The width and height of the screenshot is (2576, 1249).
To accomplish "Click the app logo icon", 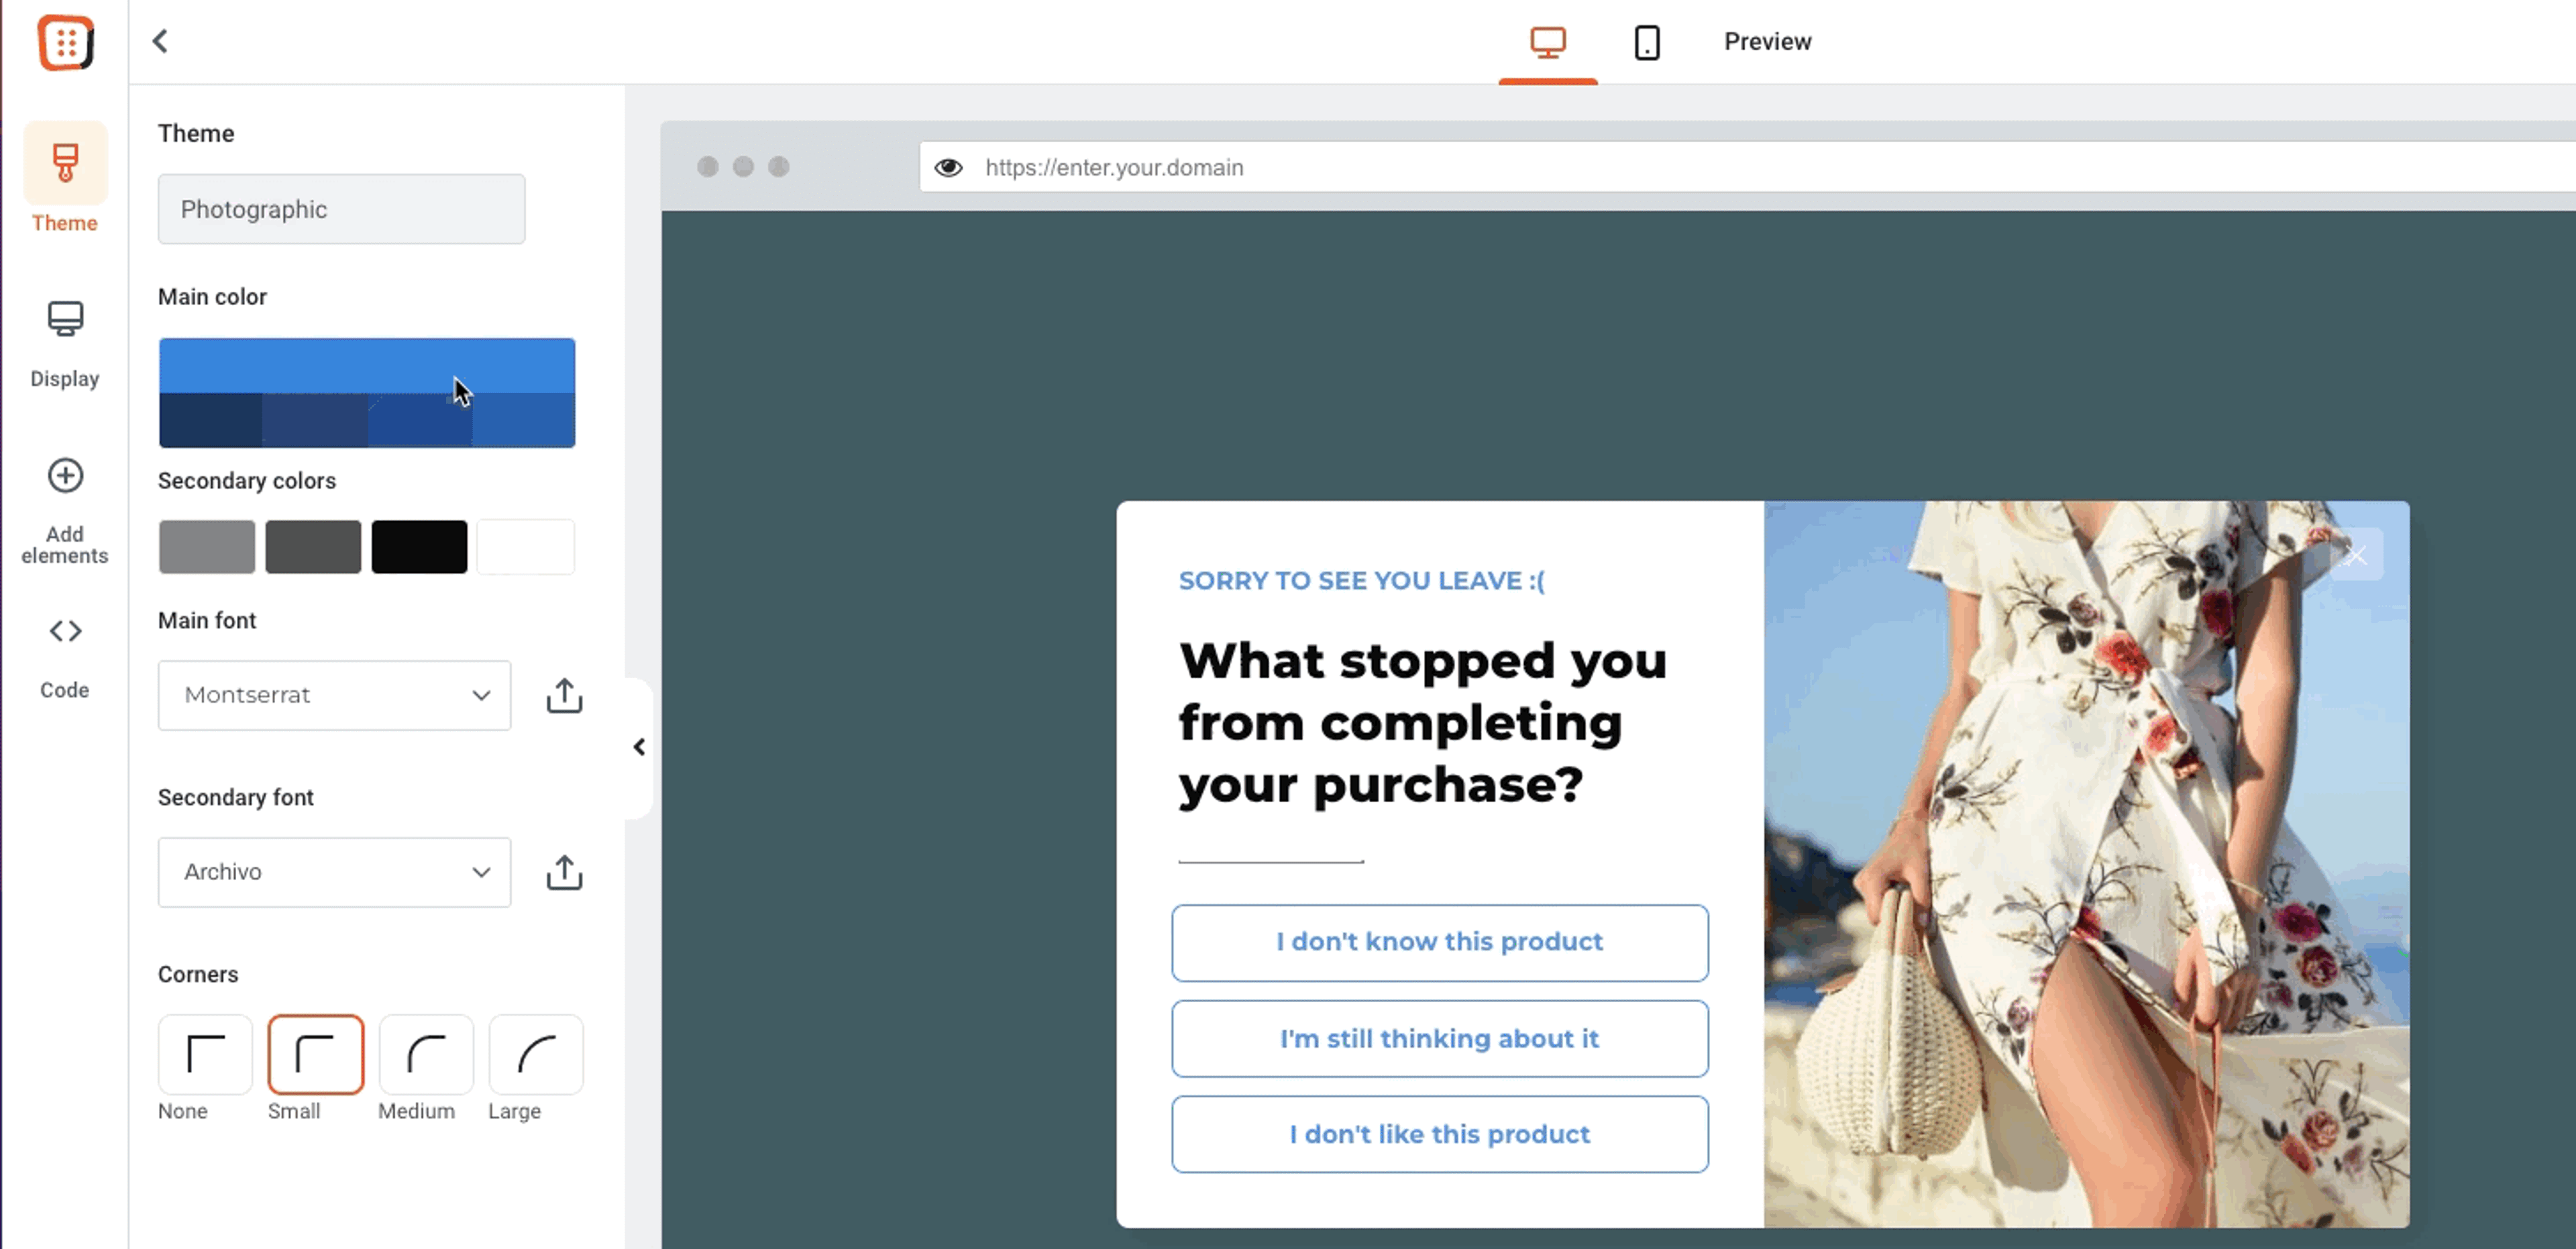I will [x=65, y=43].
